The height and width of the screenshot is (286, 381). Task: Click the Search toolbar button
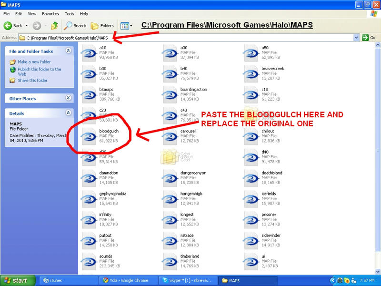click(75, 26)
